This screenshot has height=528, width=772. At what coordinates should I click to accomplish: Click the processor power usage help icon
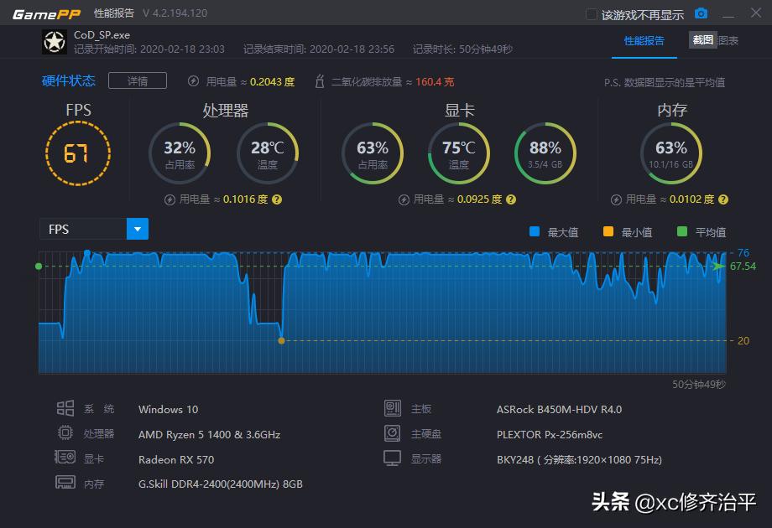tap(277, 199)
